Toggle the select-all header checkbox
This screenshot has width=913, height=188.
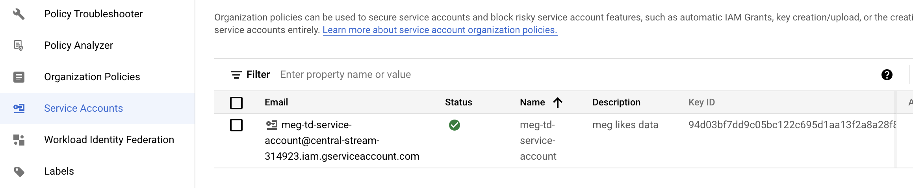tap(236, 103)
